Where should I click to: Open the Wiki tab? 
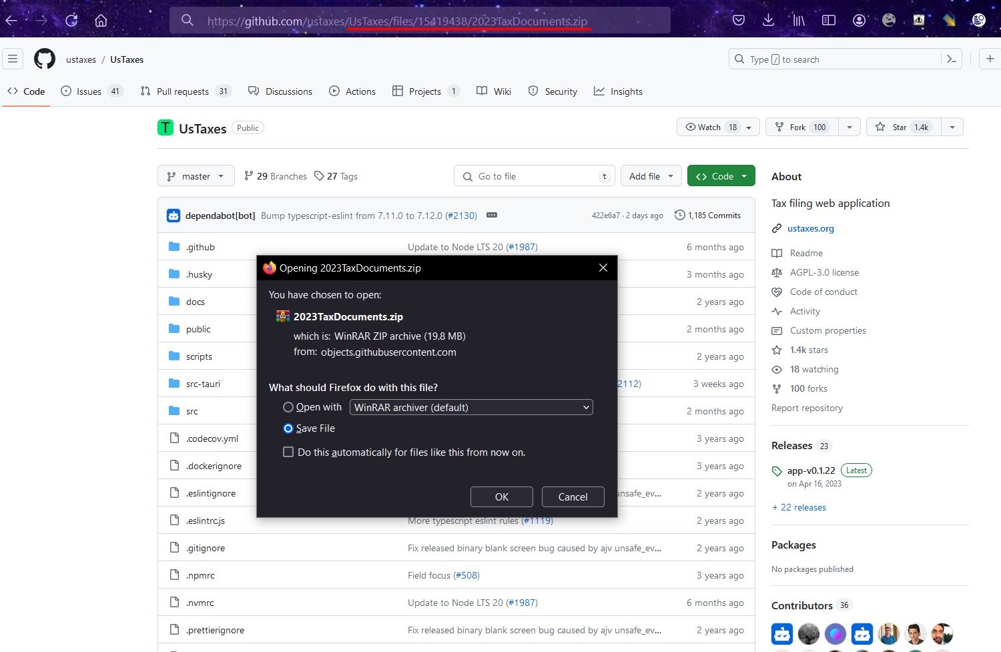(494, 91)
